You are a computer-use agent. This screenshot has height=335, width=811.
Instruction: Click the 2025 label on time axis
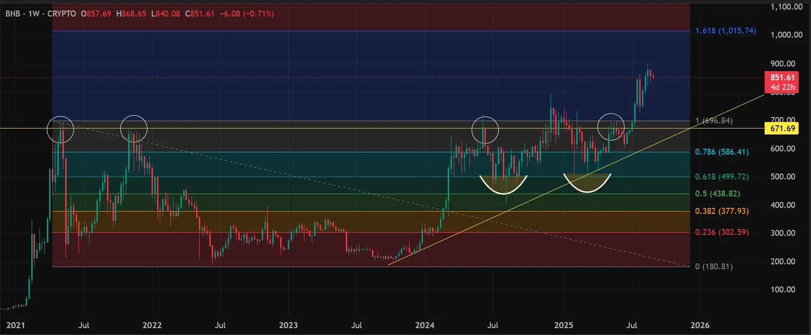563,325
